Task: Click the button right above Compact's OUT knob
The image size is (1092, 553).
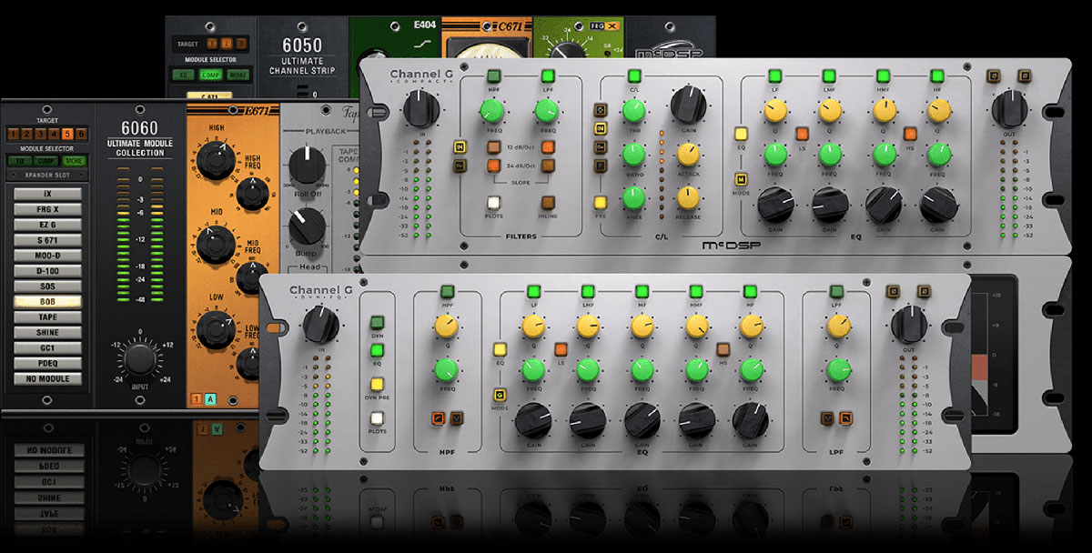Action: (1024, 75)
